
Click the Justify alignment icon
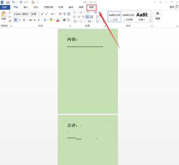tap(87, 17)
